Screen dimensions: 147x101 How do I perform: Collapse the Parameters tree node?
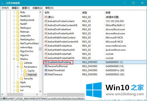18,67
